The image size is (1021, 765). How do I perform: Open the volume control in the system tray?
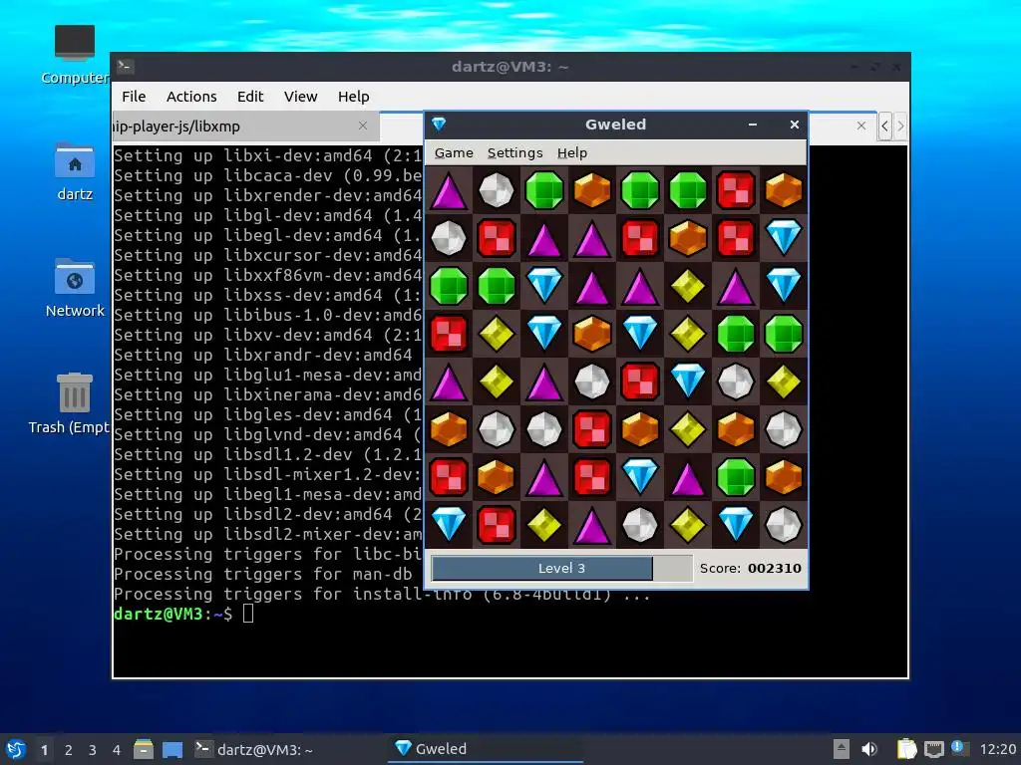[869, 749]
